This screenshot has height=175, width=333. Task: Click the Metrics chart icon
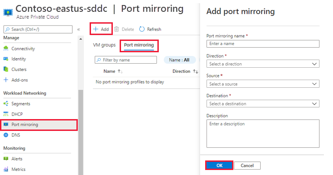point(6,169)
